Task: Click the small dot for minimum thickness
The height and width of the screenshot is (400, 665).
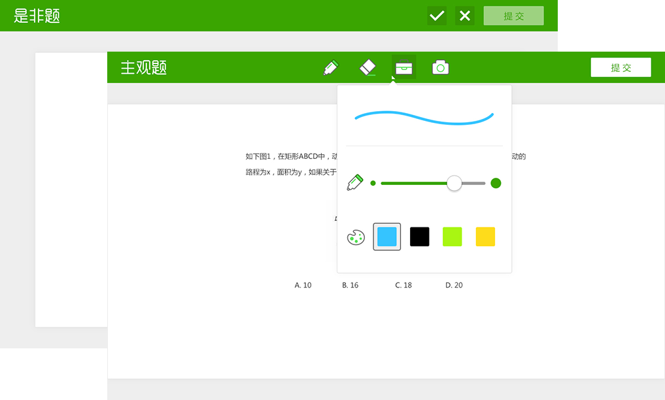Action: coord(373,183)
